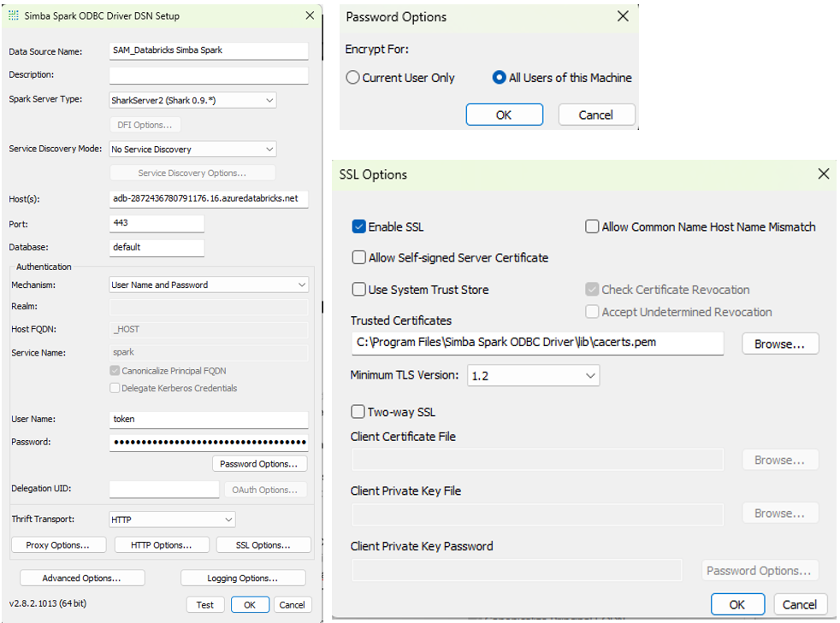
Task: Click the empty Description field
Action: [x=209, y=75]
